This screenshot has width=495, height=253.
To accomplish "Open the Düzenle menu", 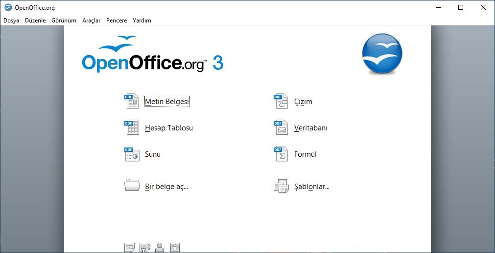I will (35, 21).
